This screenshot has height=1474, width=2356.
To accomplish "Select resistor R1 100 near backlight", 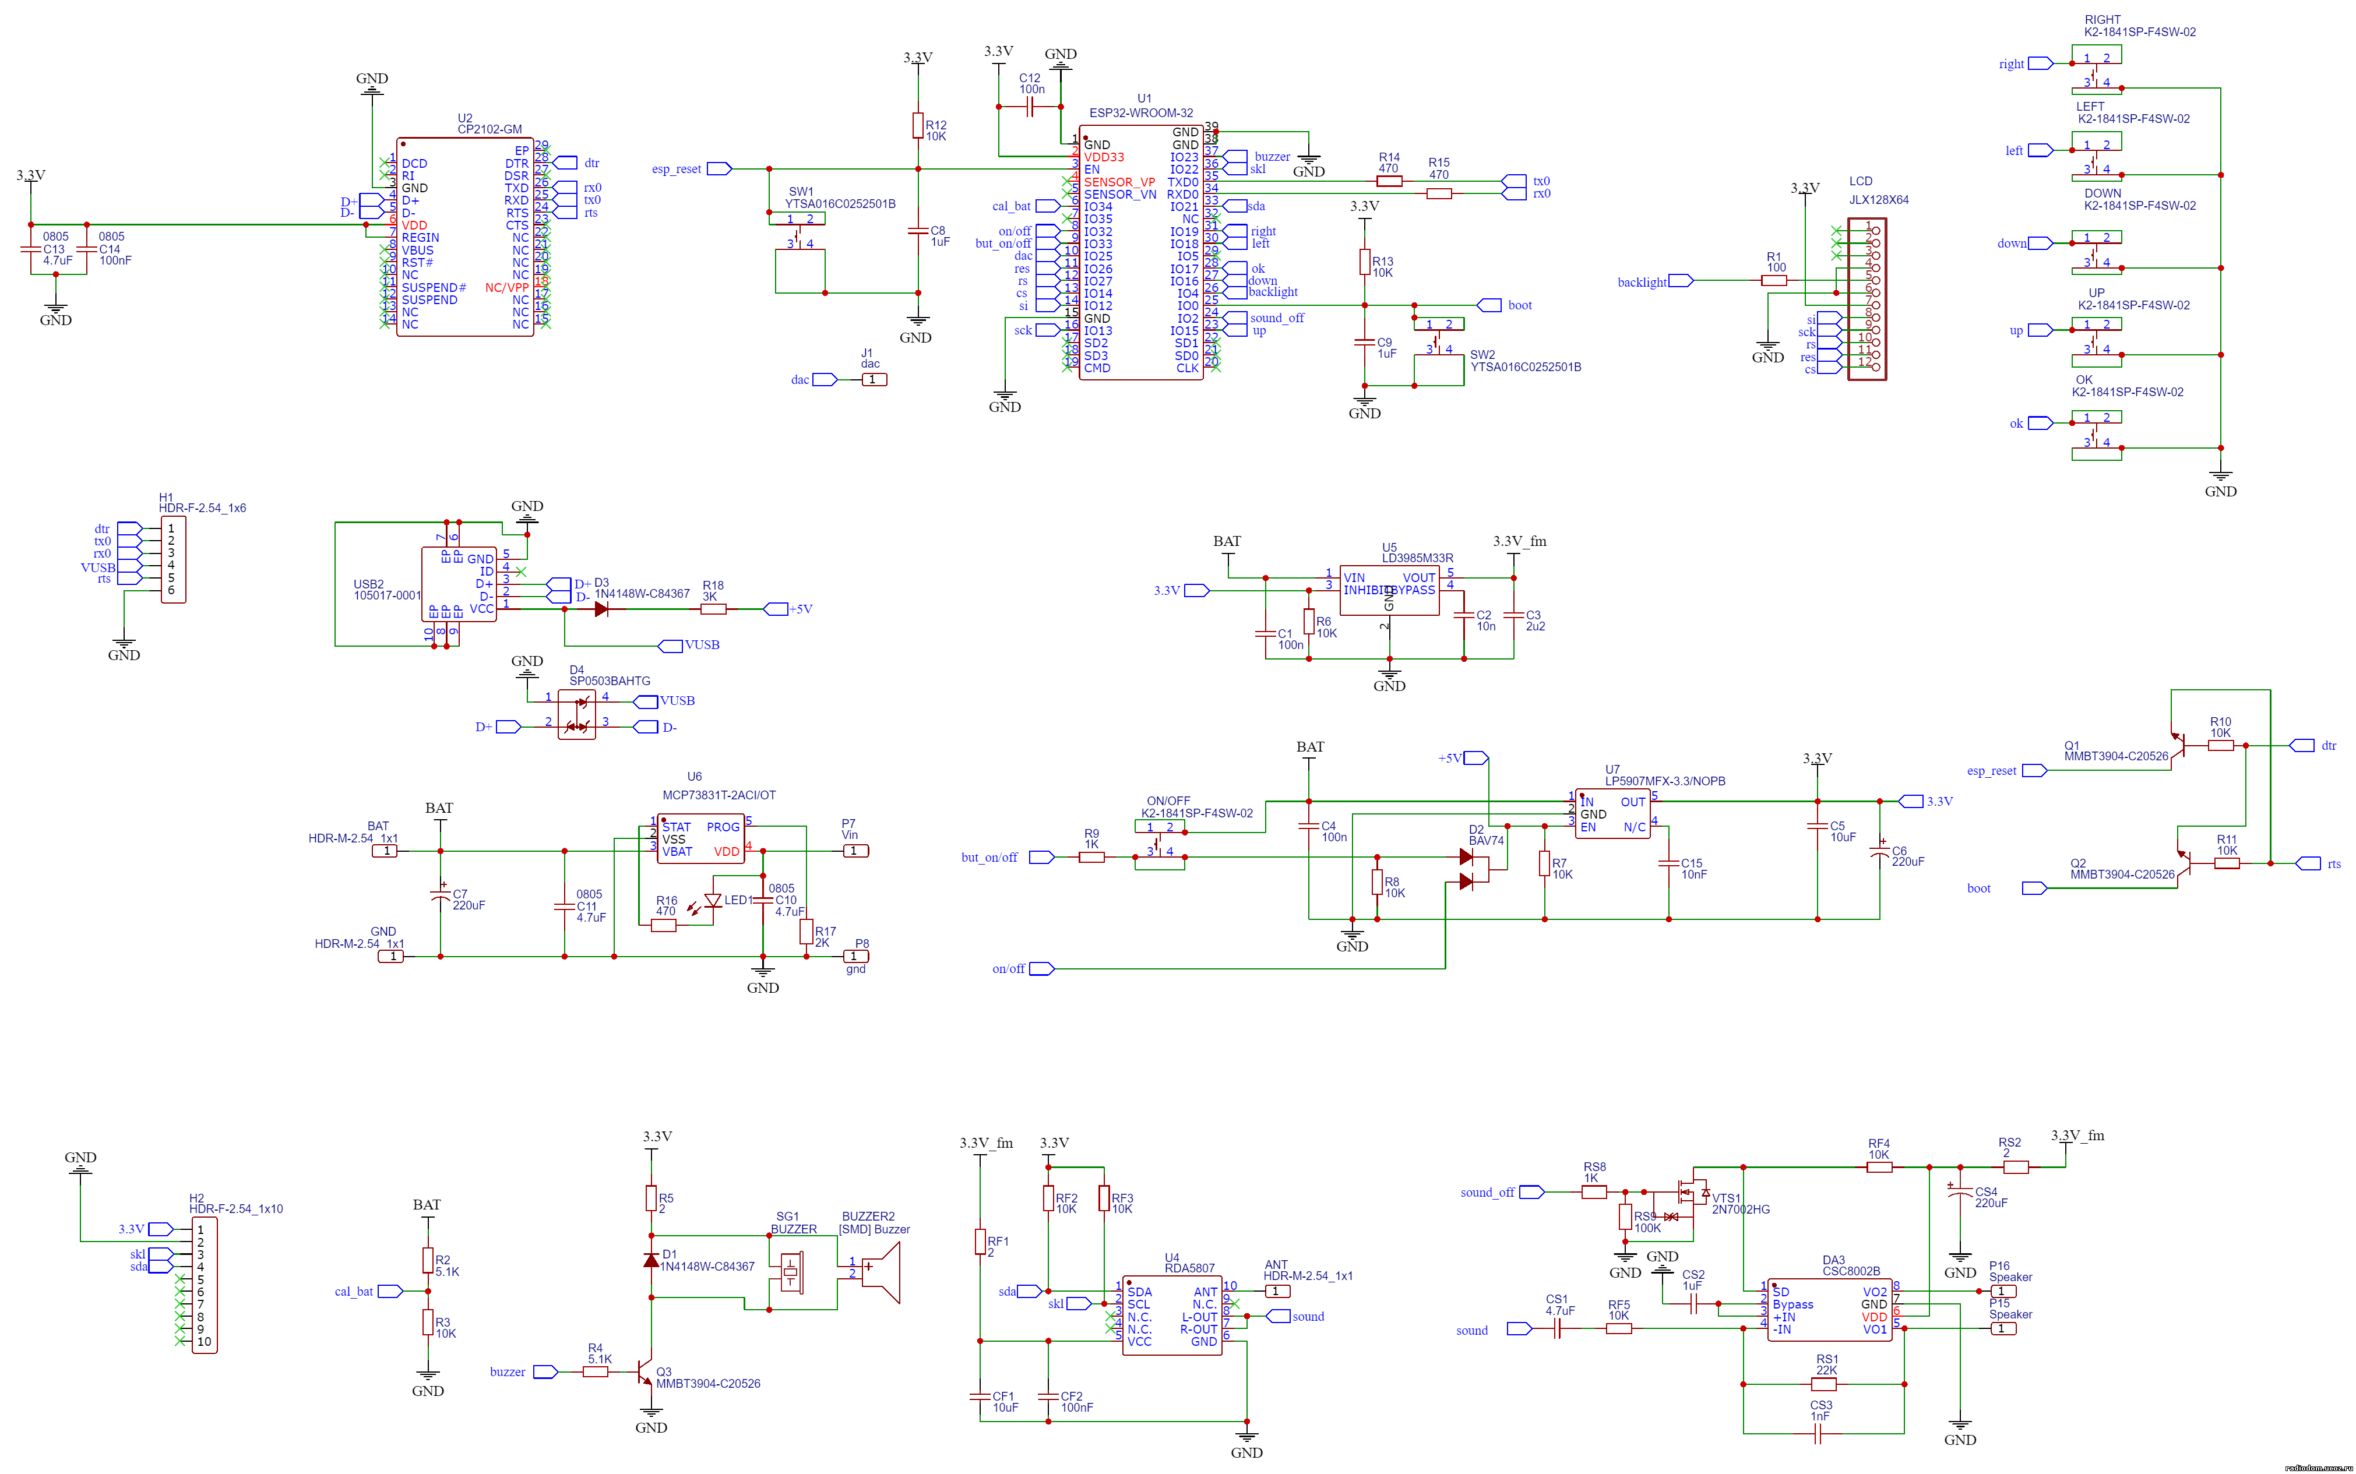I will (1773, 281).
